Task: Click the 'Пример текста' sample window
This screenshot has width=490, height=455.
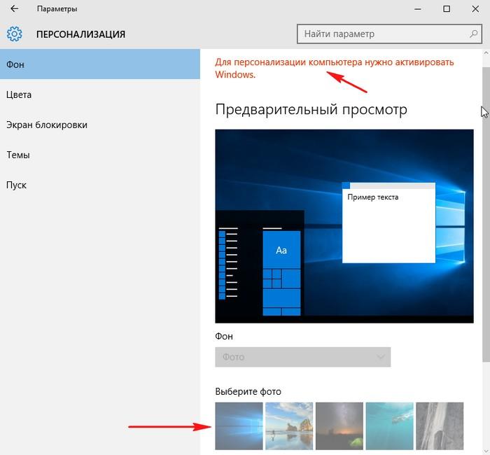Action: click(x=388, y=223)
